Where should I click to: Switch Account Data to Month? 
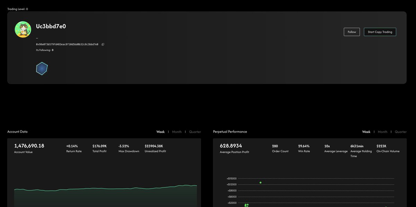177,132
